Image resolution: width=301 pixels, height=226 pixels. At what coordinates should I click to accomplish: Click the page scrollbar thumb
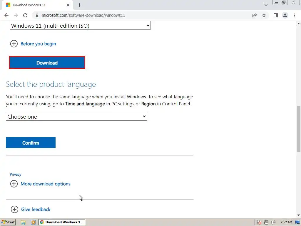coord(299,129)
